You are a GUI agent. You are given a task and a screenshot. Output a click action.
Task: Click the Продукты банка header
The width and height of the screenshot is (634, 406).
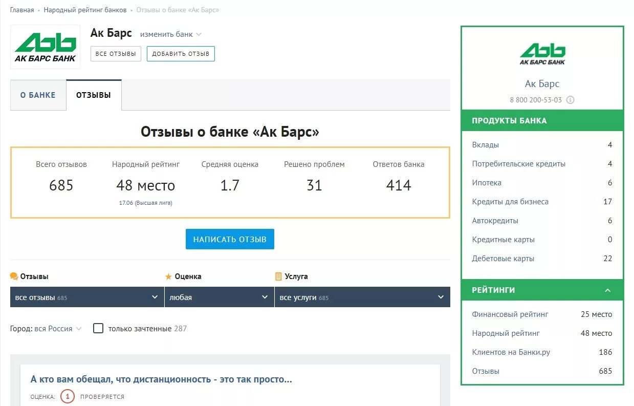point(542,121)
